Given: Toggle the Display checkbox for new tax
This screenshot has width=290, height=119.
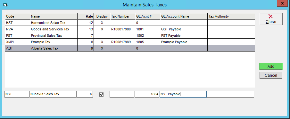Looking at the screenshot, I should pyautogui.click(x=101, y=94).
